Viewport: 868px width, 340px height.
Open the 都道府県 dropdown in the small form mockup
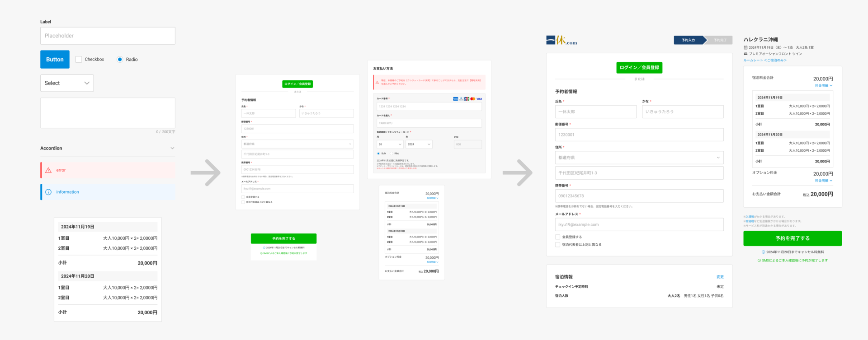tap(297, 144)
